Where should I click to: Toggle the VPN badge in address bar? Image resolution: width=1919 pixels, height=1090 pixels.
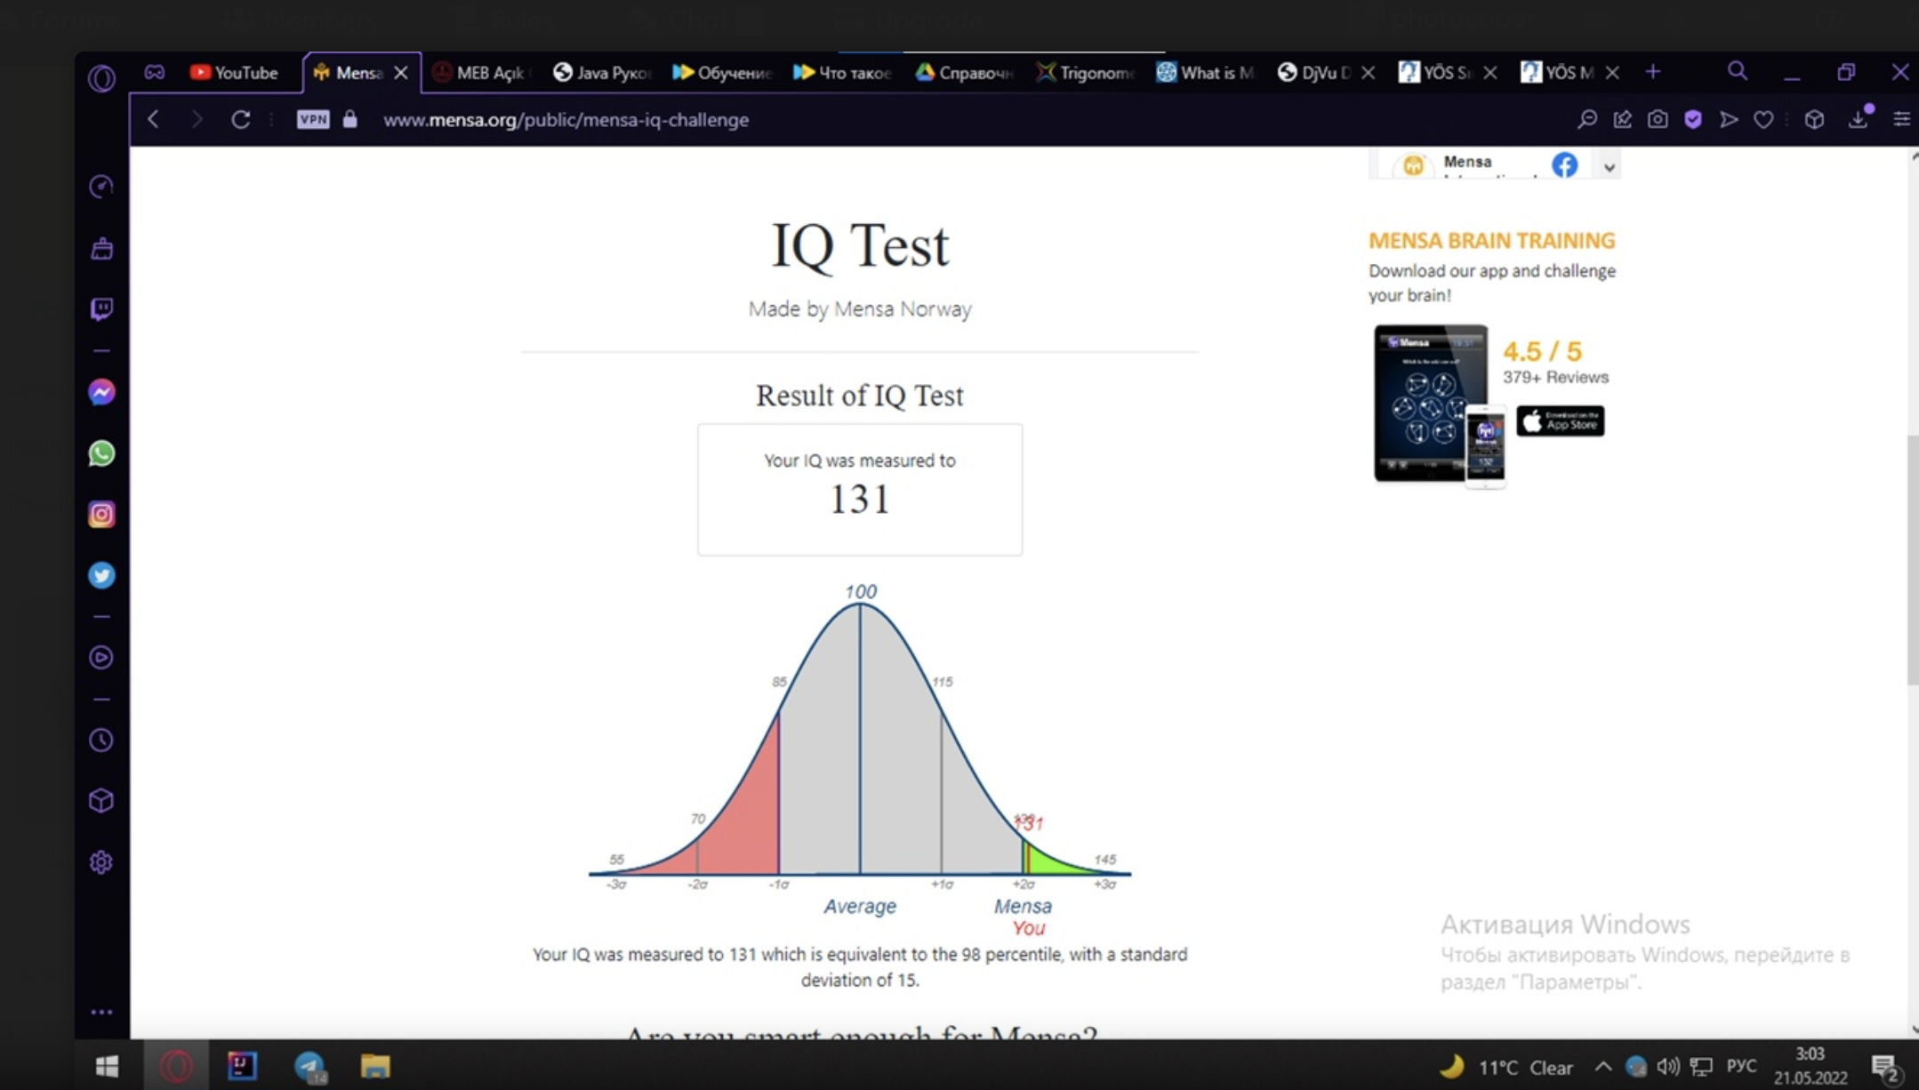(313, 119)
